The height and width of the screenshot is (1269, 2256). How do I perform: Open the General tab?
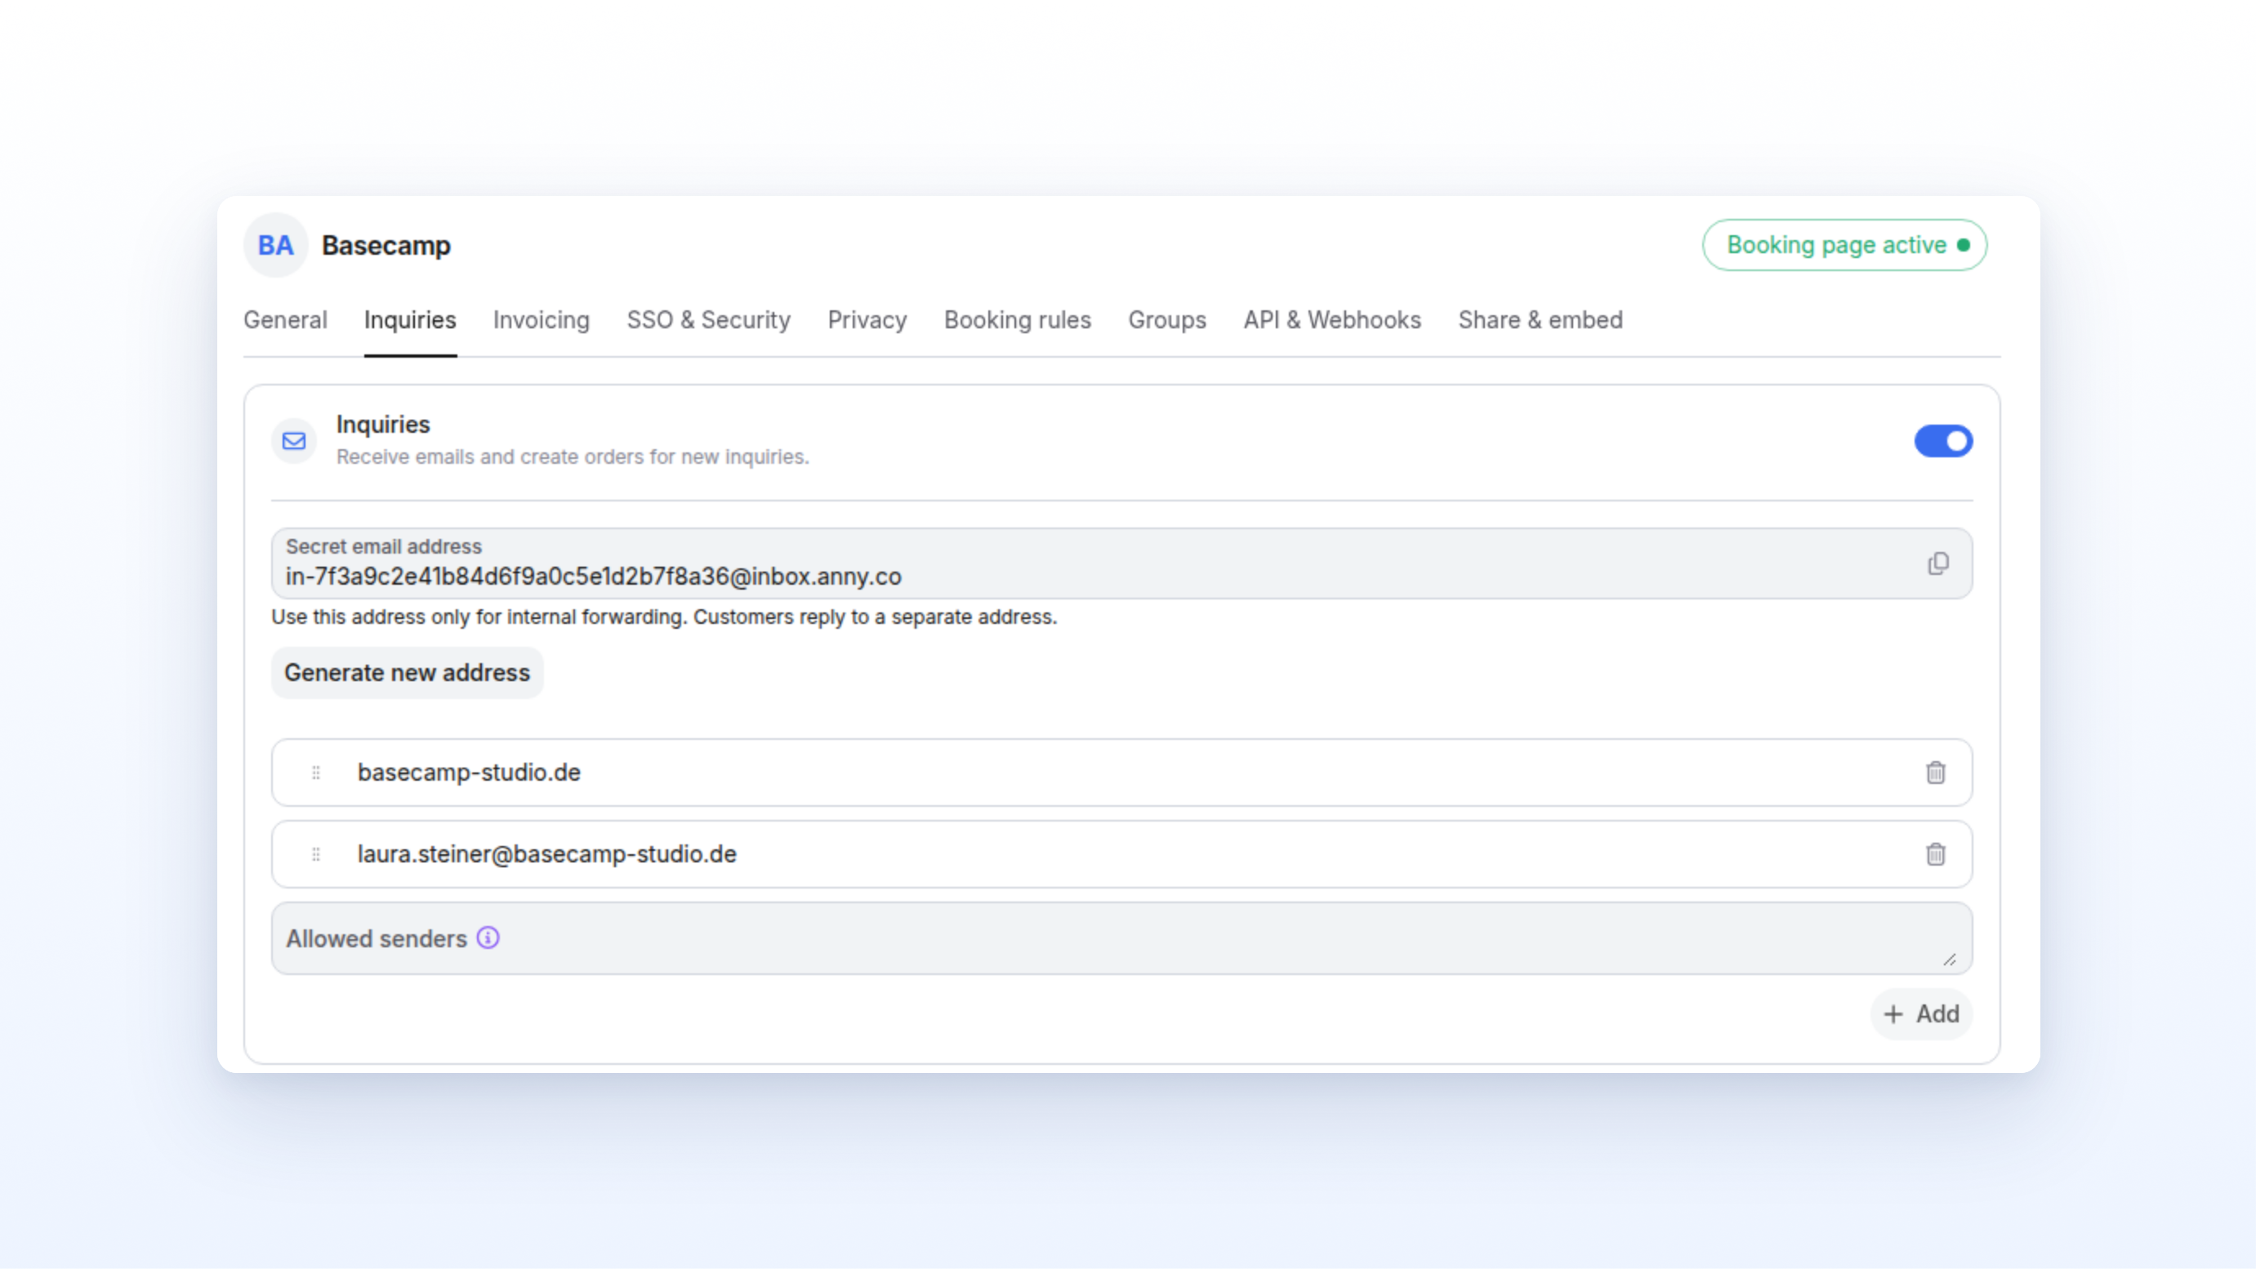286,321
